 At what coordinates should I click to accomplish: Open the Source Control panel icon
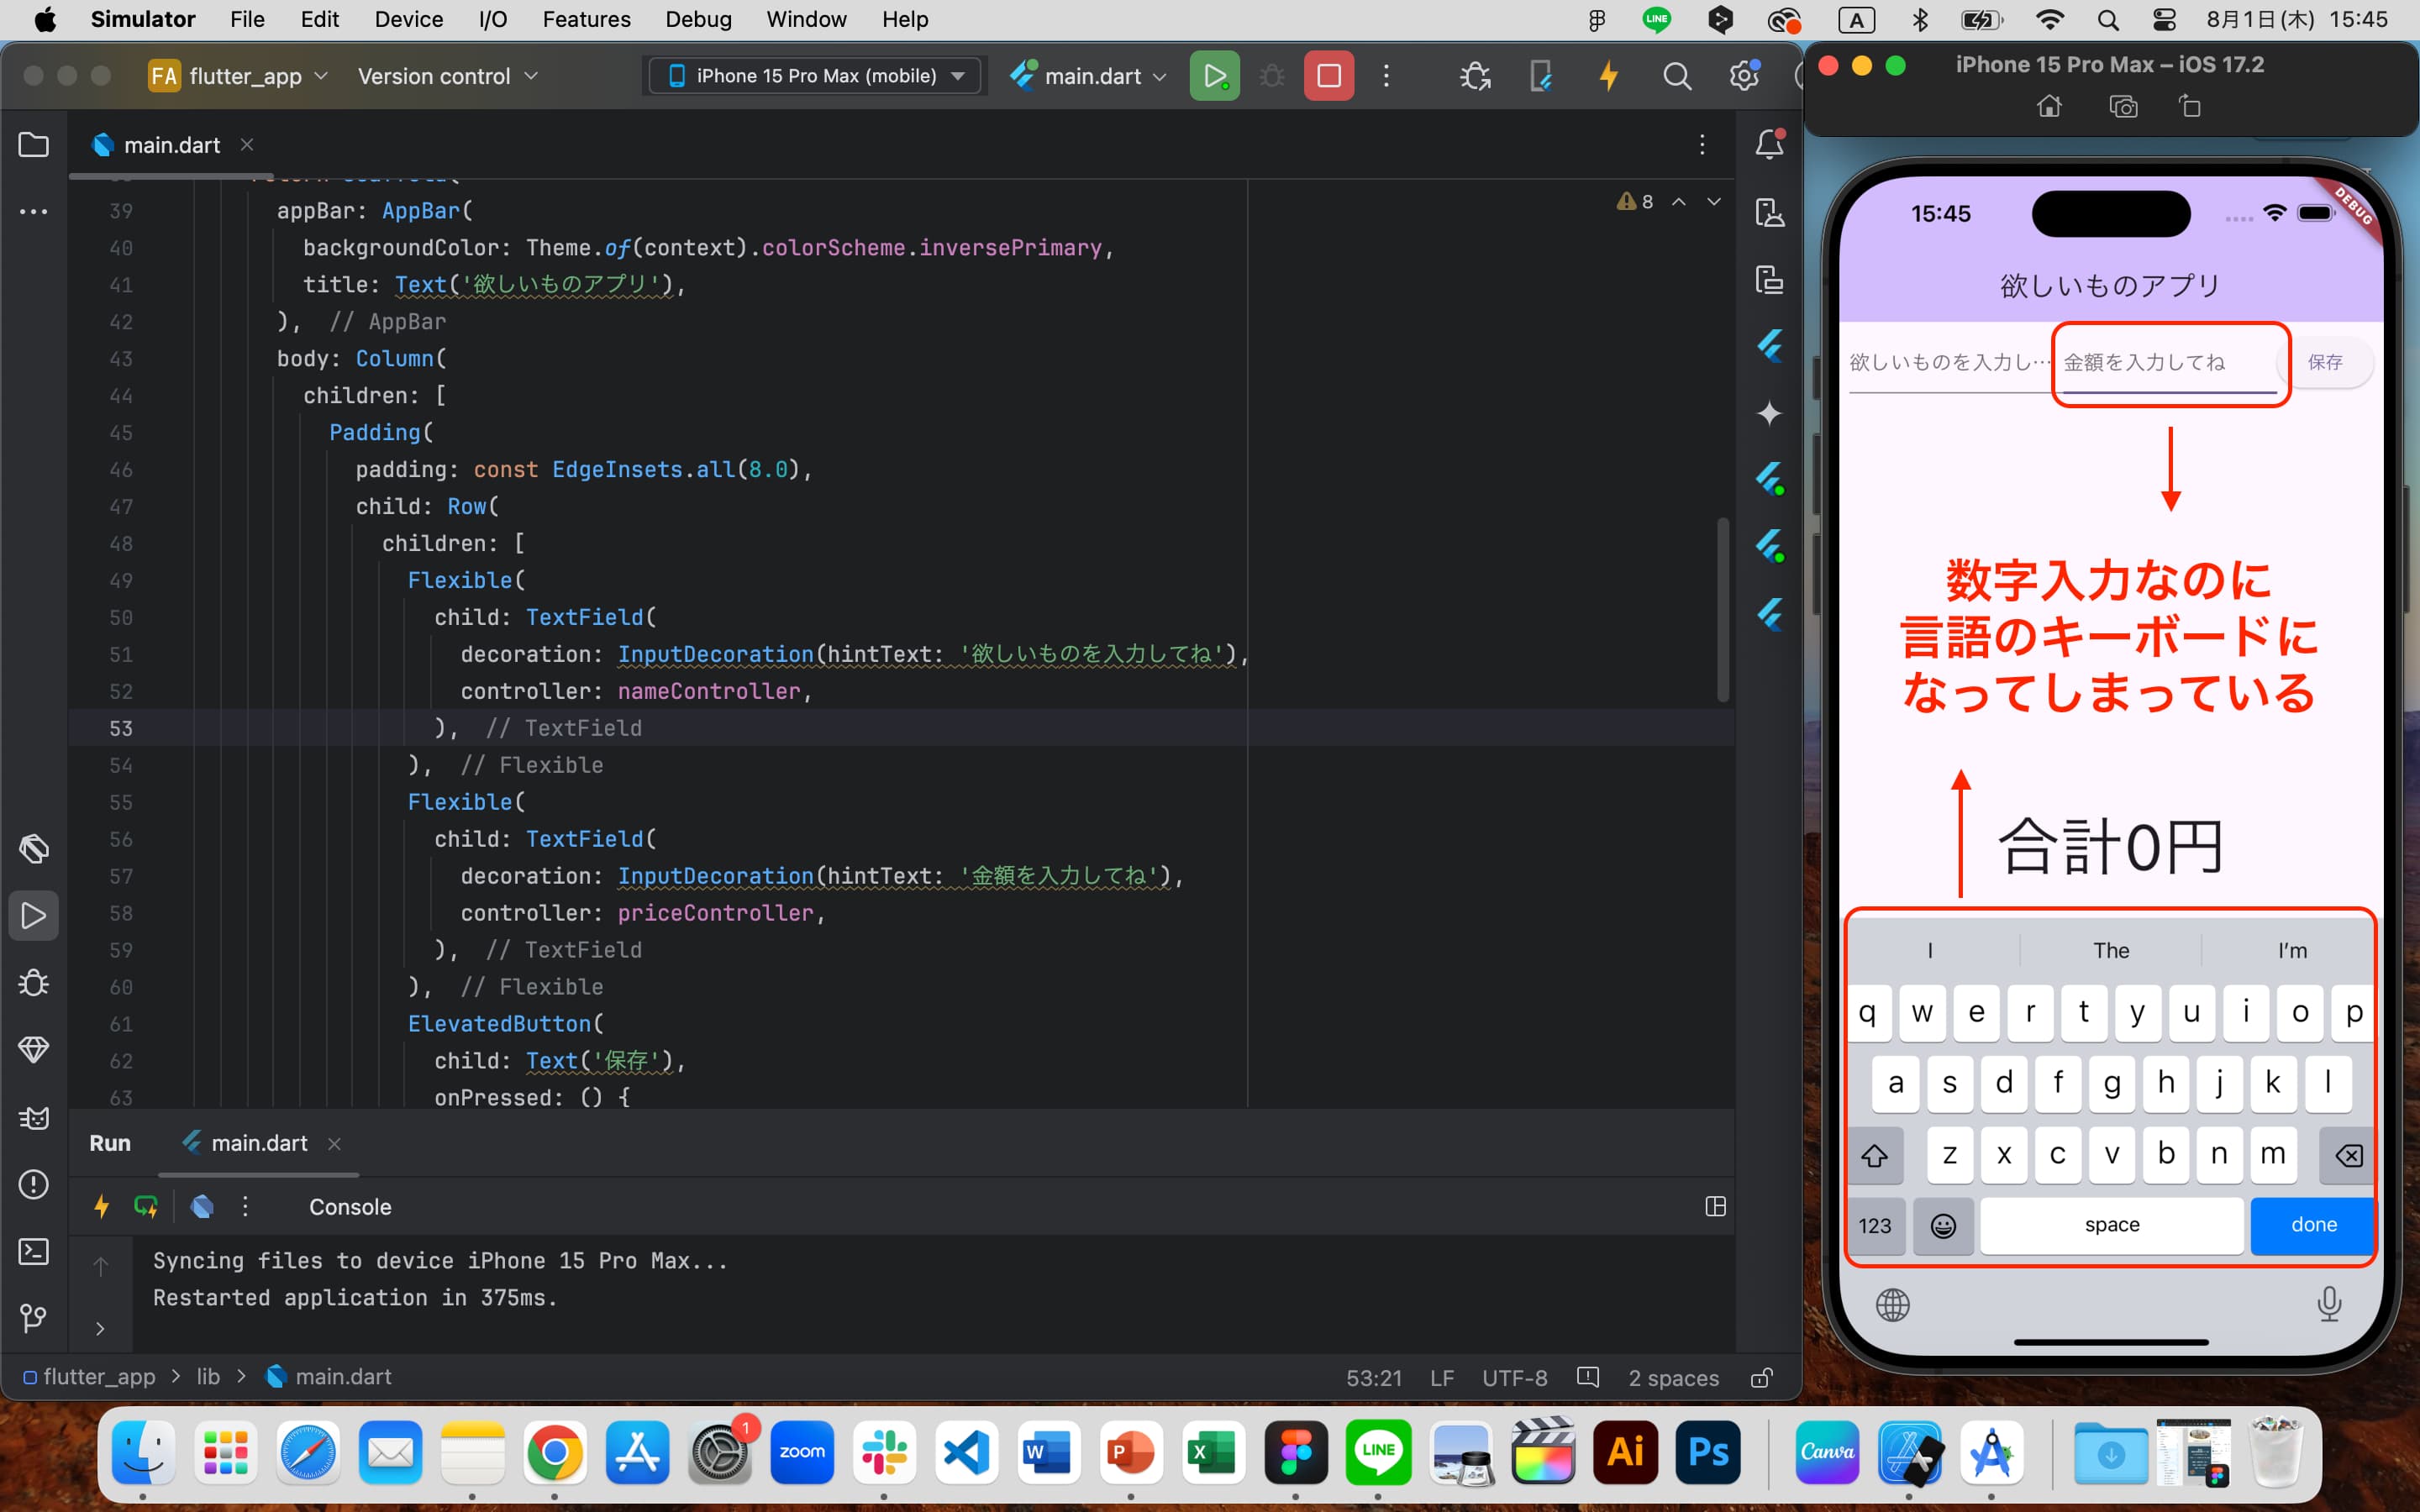point(33,1319)
